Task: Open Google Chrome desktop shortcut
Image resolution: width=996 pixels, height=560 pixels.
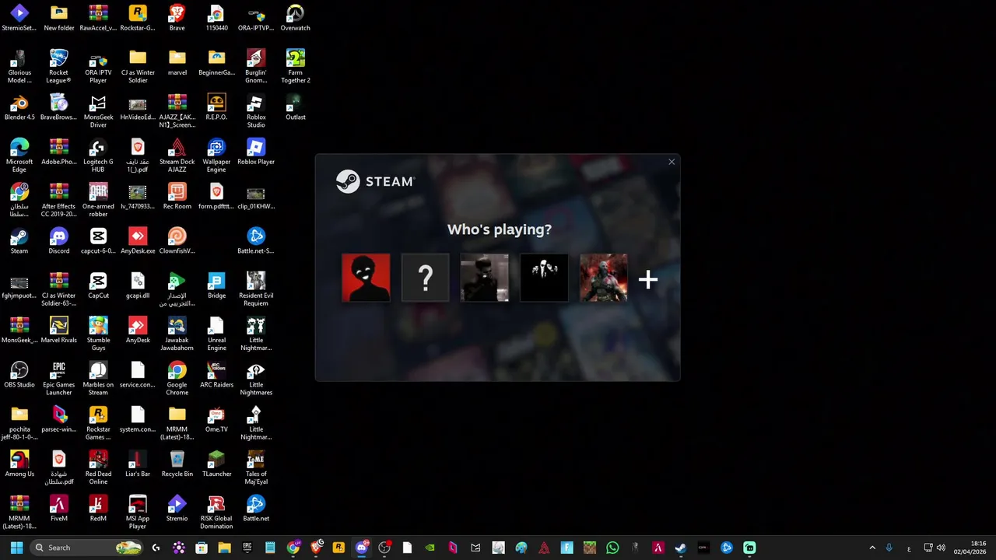Action: [x=177, y=379]
